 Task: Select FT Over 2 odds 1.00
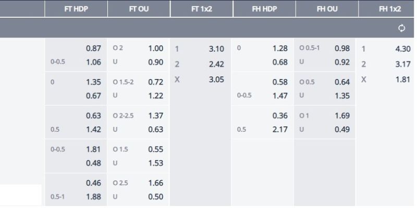(x=155, y=48)
